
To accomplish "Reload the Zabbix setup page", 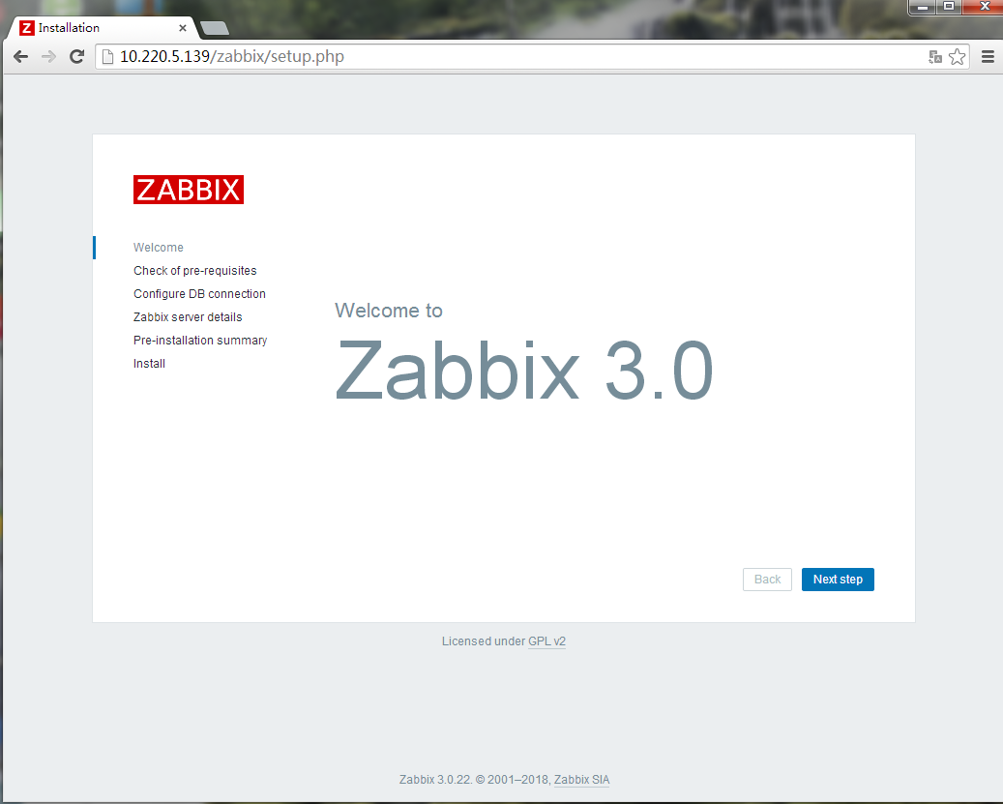I will click(76, 56).
